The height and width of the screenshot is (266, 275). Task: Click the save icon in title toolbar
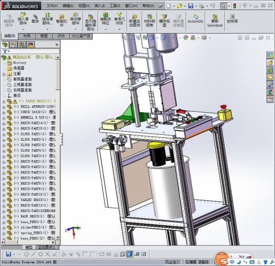pyautogui.click(x=191, y=6)
